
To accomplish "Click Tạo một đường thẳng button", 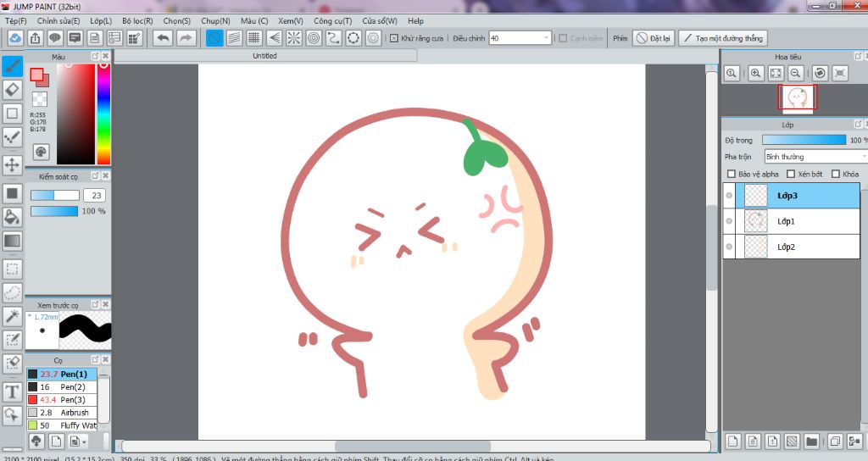I will pyautogui.click(x=723, y=38).
